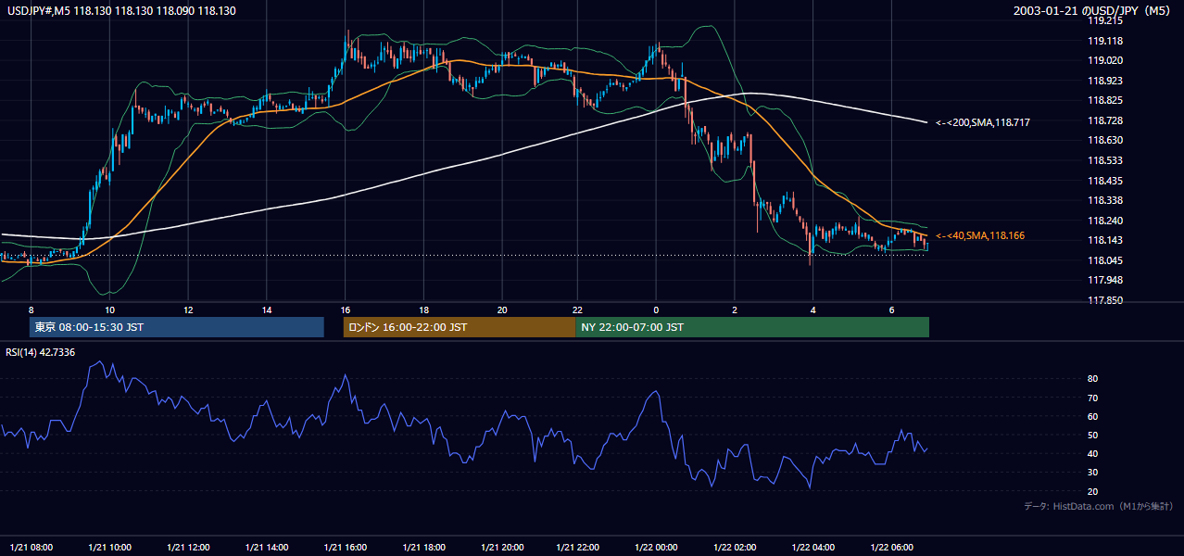Click the 1/21 20:00 time axis label
The height and width of the screenshot is (556, 1184).
pyautogui.click(x=501, y=547)
